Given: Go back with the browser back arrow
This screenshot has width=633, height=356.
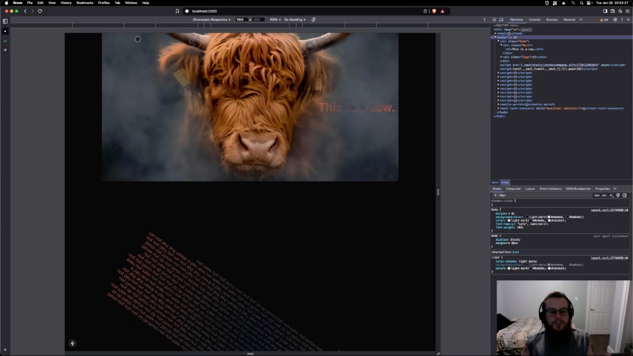Looking at the screenshot, I should (25, 11).
